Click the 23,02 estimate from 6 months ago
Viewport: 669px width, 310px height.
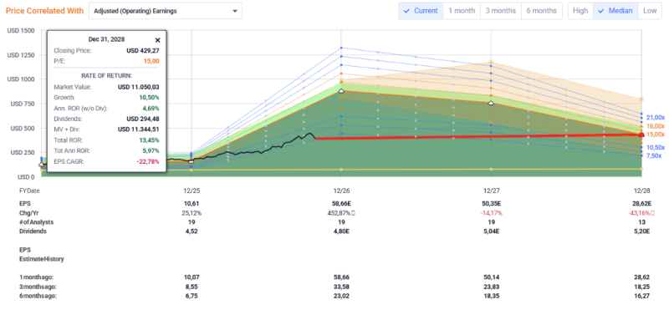coord(341,296)
